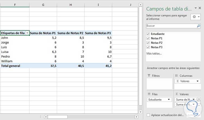The width and height of the screenshot is (204, 120).
Task: Click the search magnifier icon in Buscar
Action: (x=198, y=26)
